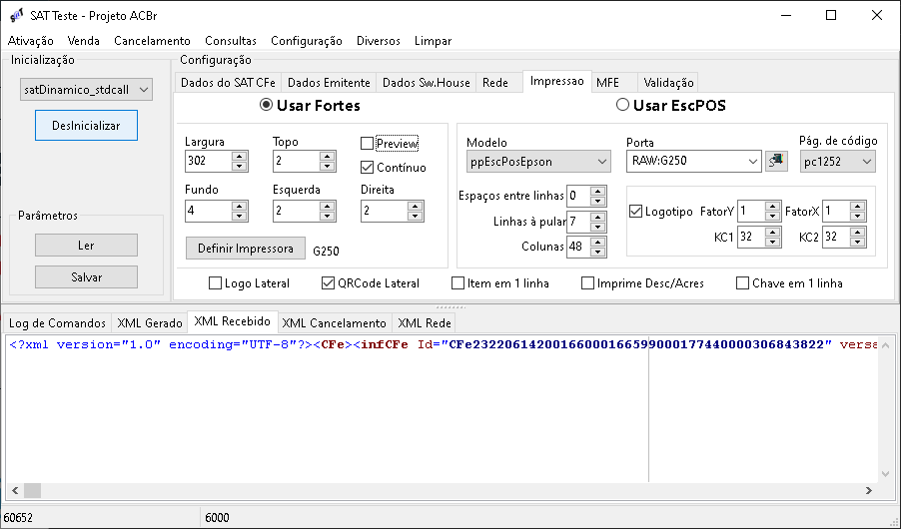This screenshot has width=901, height=529.
Task: Decrease the FatorX spinner value
Action: click(858, 216)
